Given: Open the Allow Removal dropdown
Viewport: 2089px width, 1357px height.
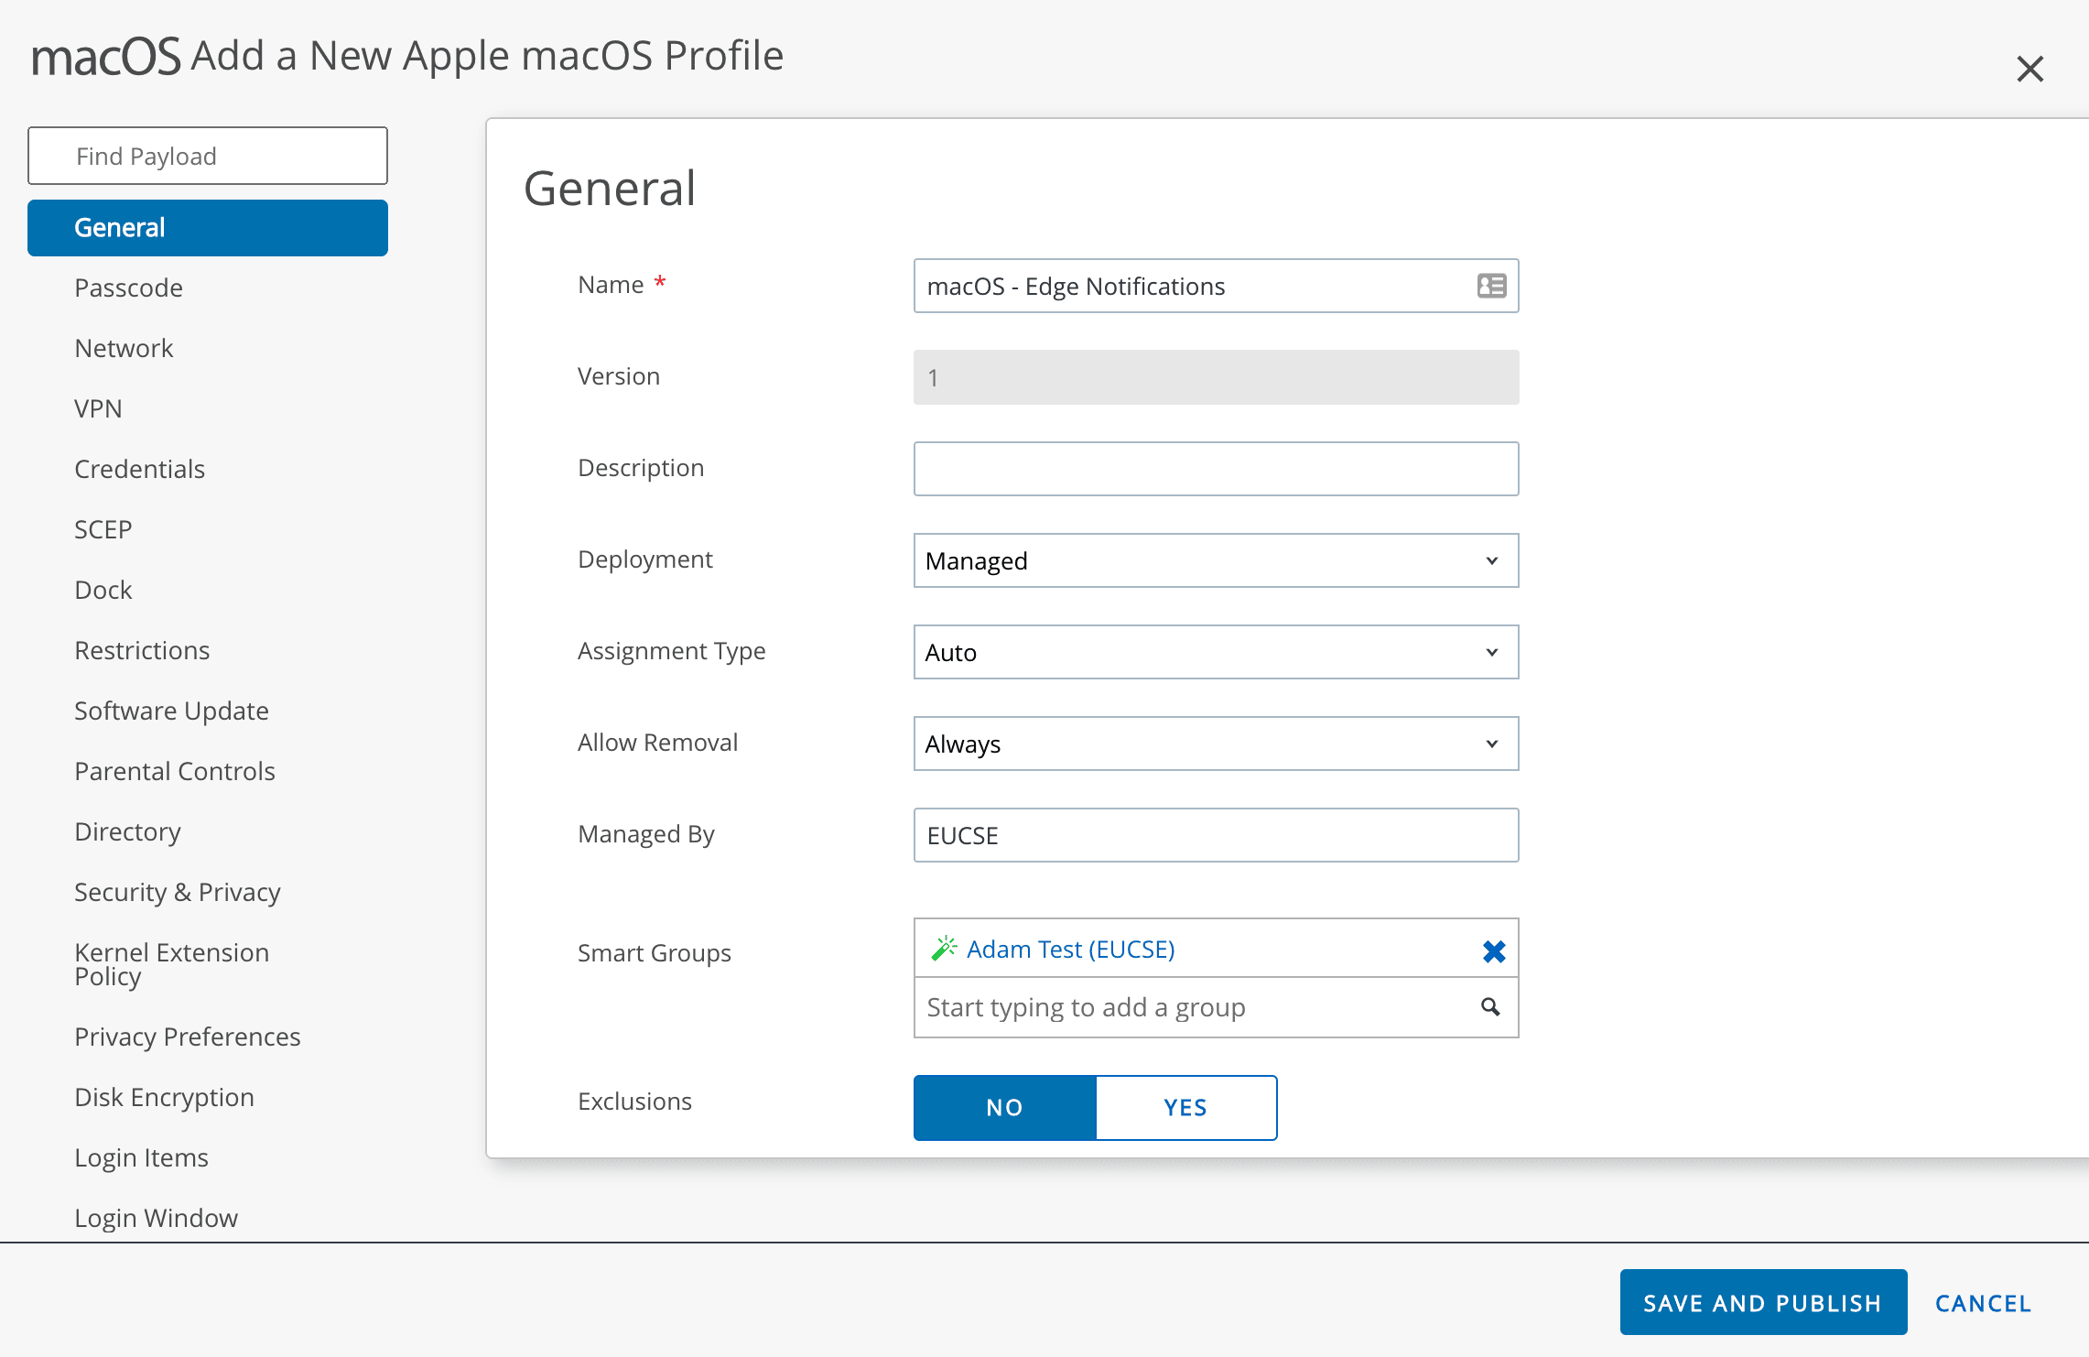Looking at the screenshot, I should (x=1216, y=744).
